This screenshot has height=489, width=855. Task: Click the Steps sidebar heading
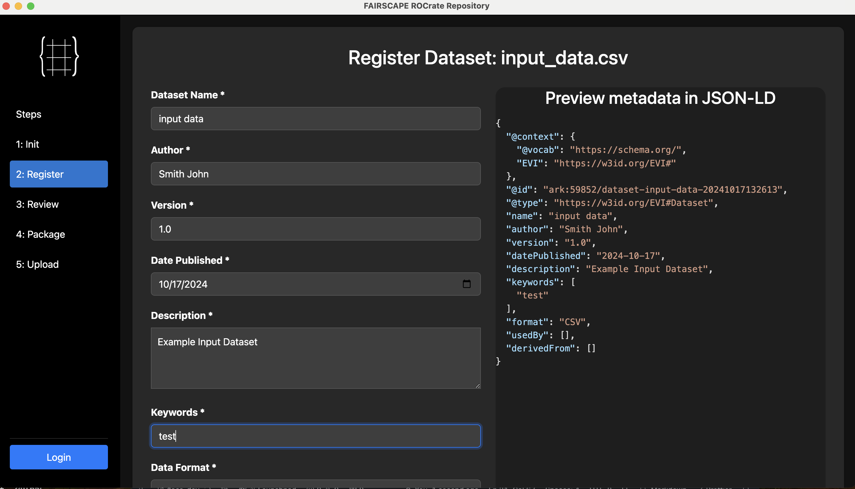29,114
